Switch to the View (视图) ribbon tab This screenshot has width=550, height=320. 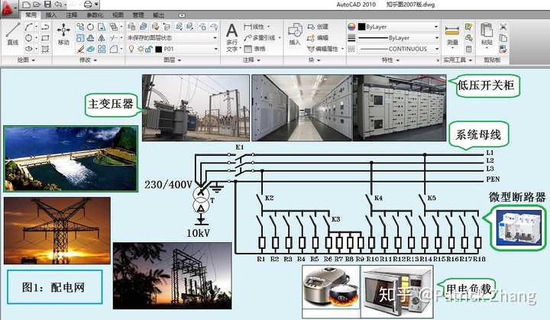[x=118, y=15]
